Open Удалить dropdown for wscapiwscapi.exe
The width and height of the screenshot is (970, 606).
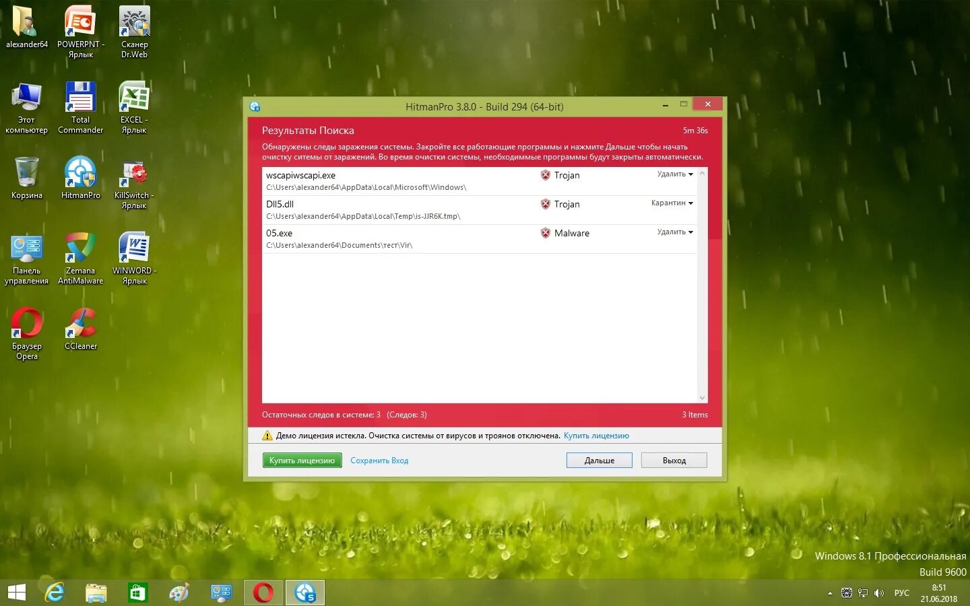coord(675,174)
